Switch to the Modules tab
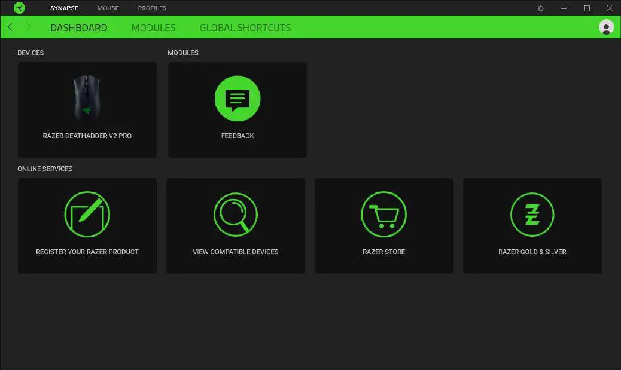 coord(154,27)
